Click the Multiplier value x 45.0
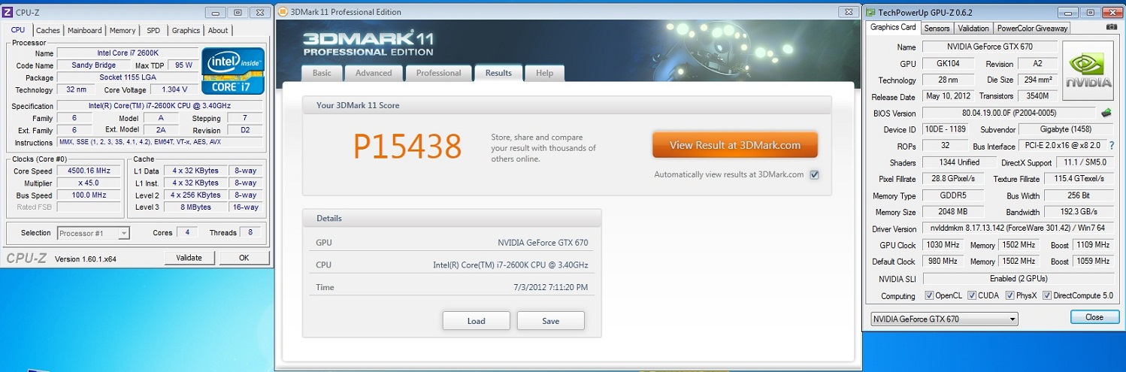Screen dimensions: 1126x372 (89, 183)
